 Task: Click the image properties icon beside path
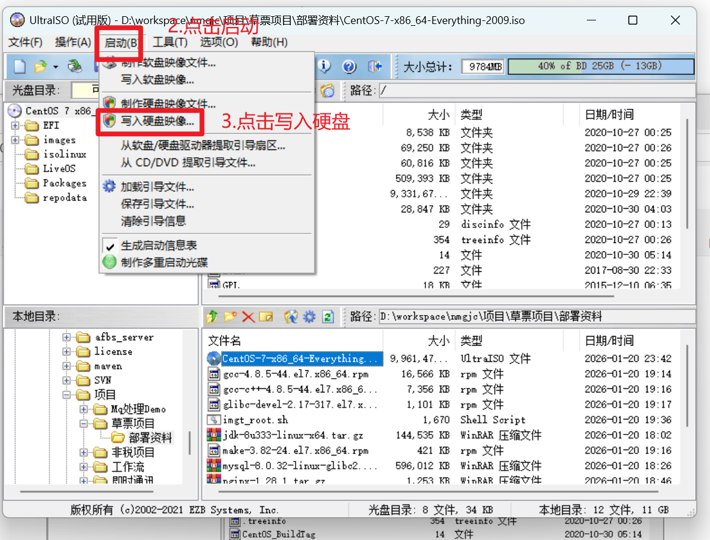pos(327,91)
